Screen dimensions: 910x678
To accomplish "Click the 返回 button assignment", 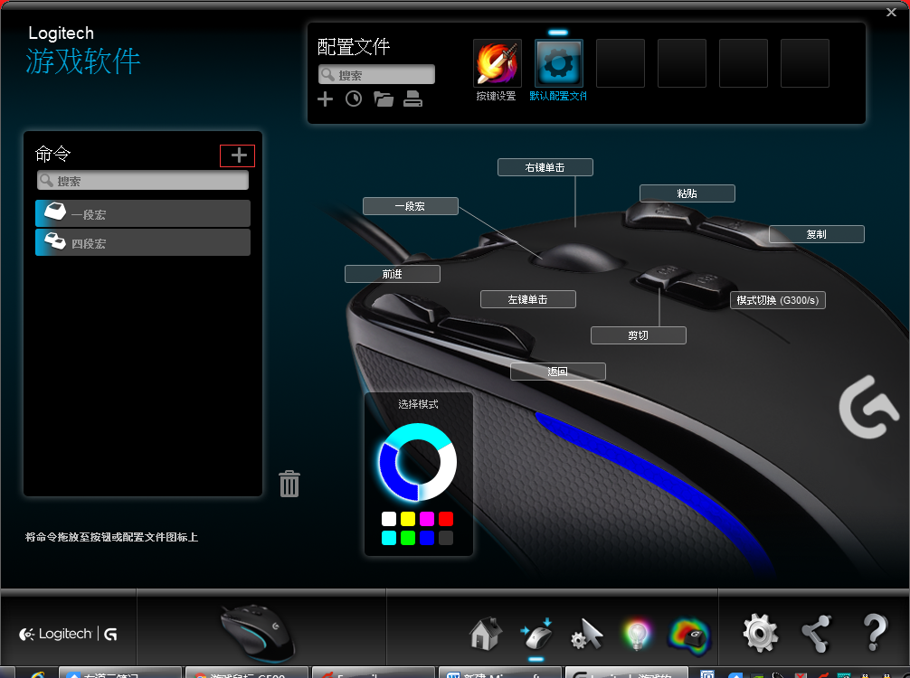I will (558, 372).
